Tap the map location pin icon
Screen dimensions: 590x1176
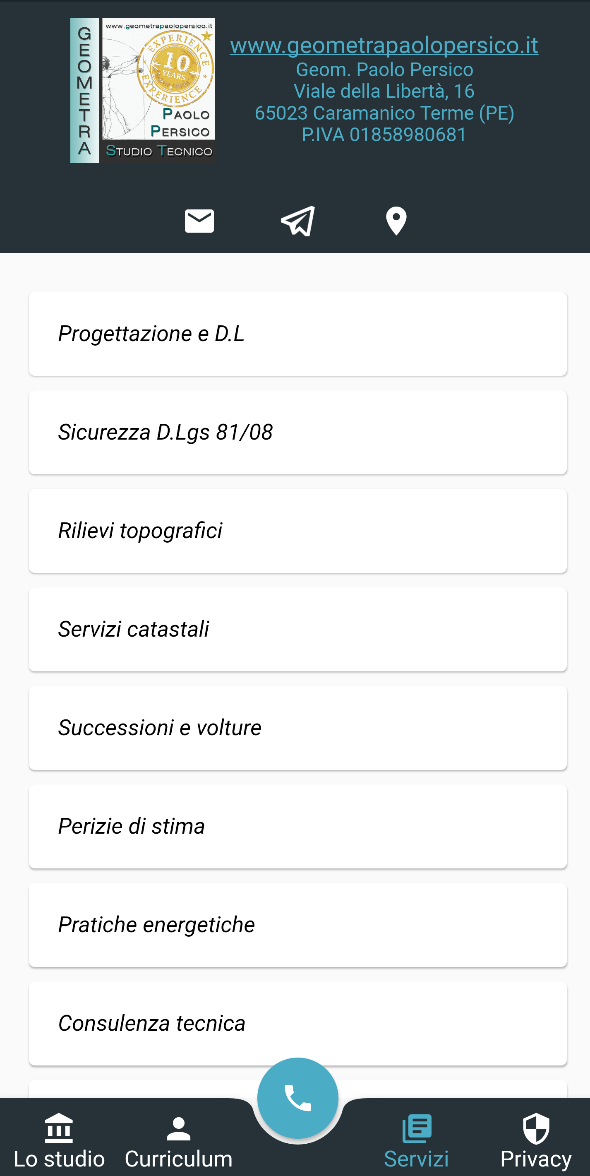(396, 221)
